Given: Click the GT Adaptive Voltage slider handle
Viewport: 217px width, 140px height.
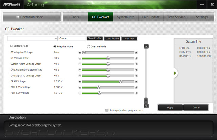Looking at the screenshot, I should (84, 52).
